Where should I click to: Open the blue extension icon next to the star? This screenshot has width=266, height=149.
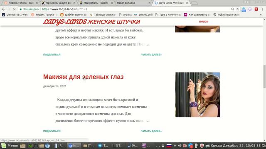tap(244, 10)
